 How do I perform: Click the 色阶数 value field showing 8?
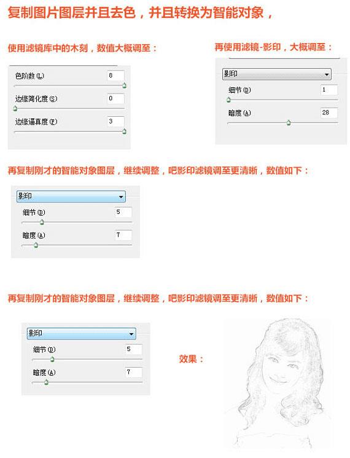click(x=115, y=76)
